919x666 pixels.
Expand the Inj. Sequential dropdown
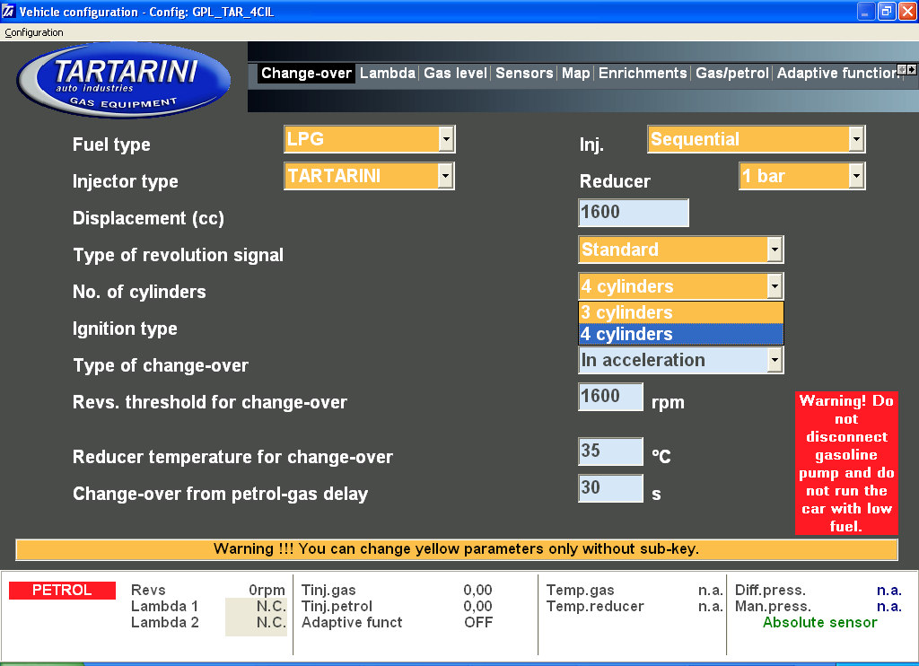[x=856, y=139]
